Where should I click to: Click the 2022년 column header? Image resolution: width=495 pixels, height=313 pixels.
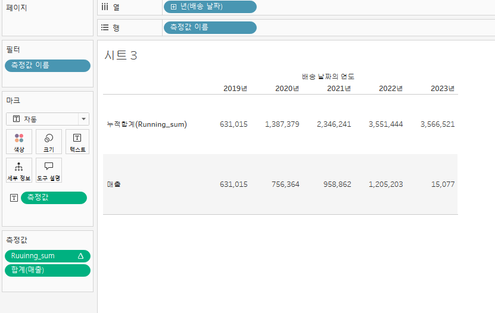tap(391, 89)
